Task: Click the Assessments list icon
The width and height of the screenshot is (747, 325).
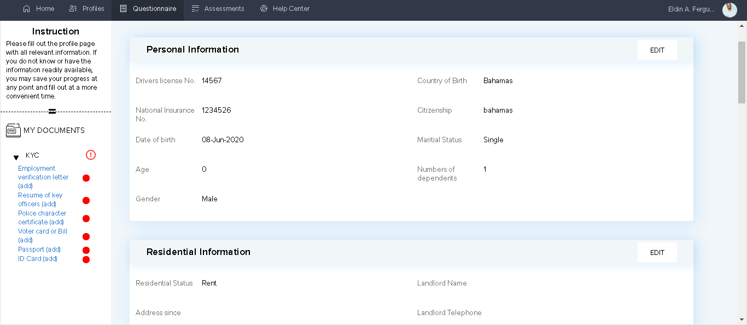Action: point(195,9)
